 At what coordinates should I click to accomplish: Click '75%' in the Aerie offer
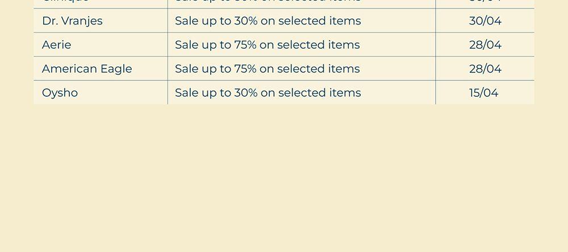click(245, 45)
